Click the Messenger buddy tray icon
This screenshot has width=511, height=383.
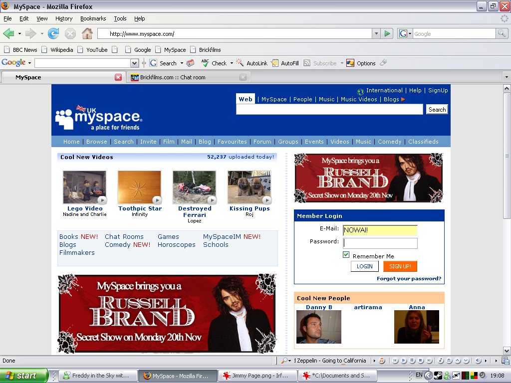click(x=447, y=376)
